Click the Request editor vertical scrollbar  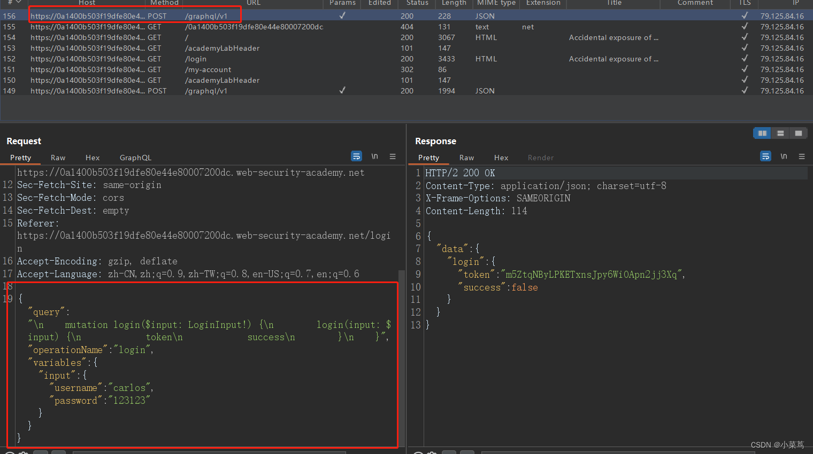[x=402, y=358]
